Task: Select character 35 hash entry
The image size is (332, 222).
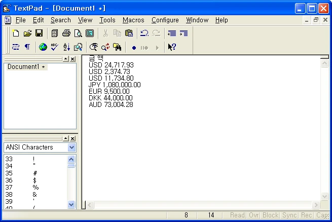Action: pyautogui.click(x=35, y=173)
